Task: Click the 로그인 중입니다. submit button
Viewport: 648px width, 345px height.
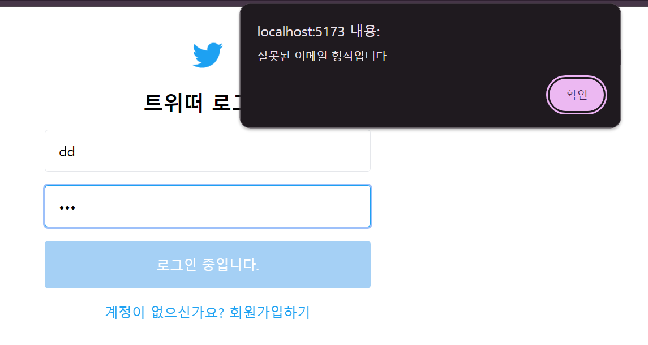Action: (x=208, y=265)
